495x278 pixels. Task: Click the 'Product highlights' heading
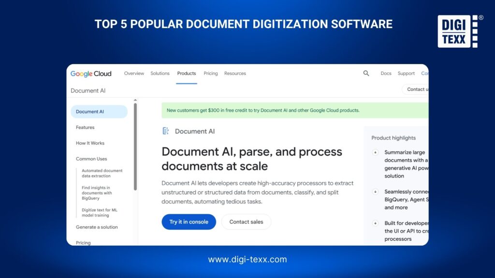[x=393, y=138]
